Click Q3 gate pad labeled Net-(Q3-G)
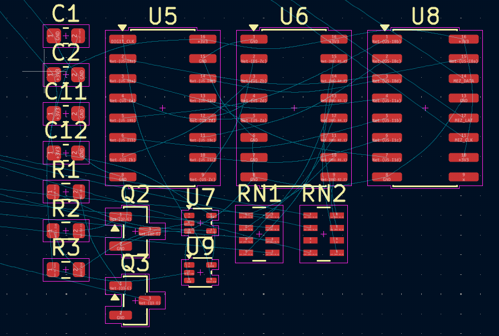The image size is (499, 336). pos(121,285)
